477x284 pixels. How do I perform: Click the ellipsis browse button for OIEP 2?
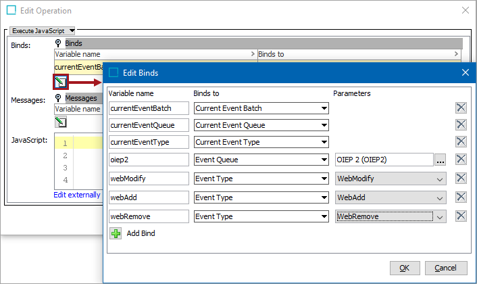tap(441, 160)
